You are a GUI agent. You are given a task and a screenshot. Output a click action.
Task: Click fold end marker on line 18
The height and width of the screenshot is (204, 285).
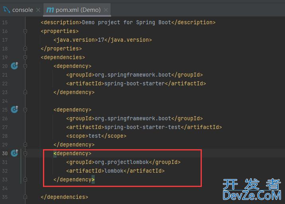tap(25, 48)
